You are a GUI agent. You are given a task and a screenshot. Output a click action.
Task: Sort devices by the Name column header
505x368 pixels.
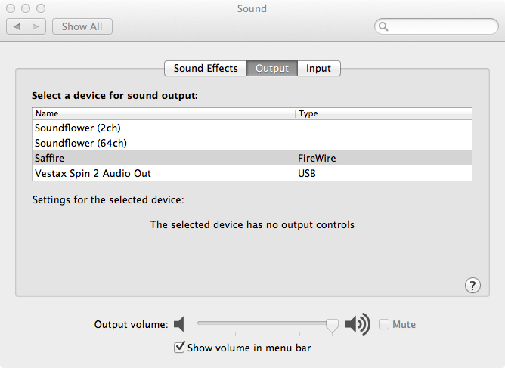163,113
